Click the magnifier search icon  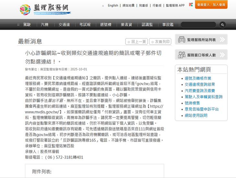tap(222, 25)
